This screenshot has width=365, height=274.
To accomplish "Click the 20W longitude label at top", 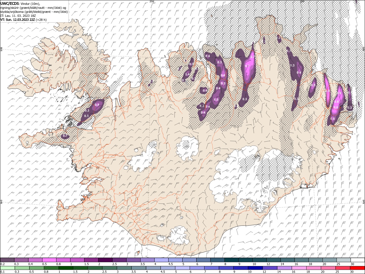I will [152, 1].
